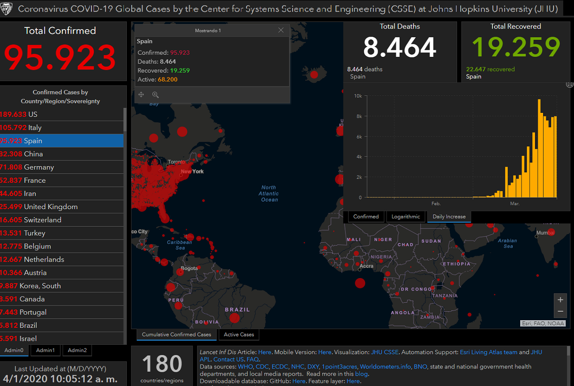Image resolution: width=574 pixels, height=386 pixels.
Task: Select Turkey in the country list
Action: pos(62,233)
